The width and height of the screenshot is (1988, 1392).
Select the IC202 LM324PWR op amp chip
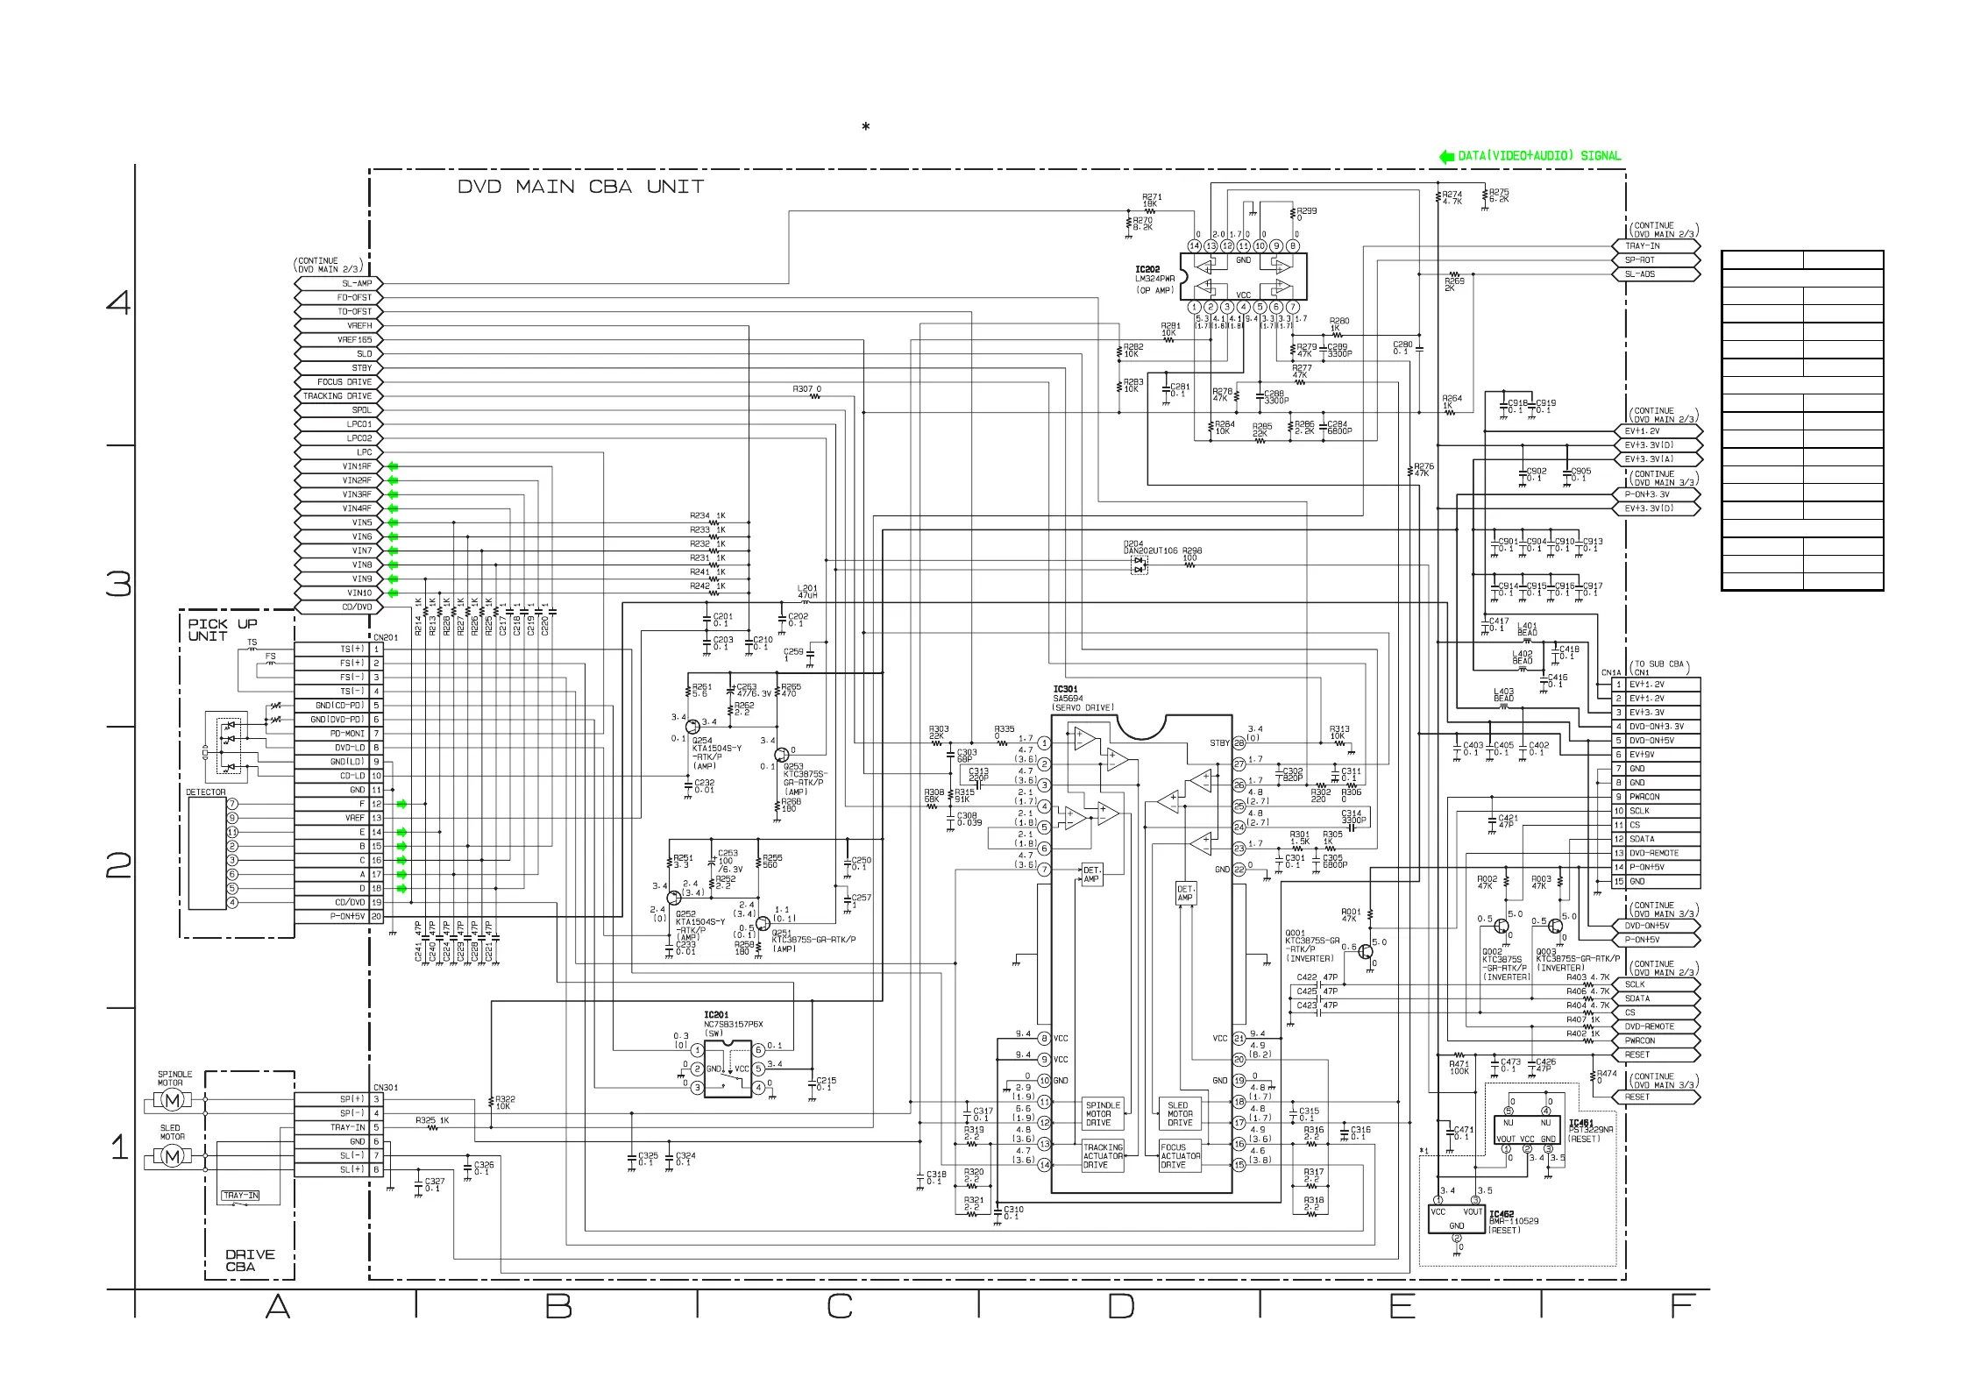point(1243,276)
